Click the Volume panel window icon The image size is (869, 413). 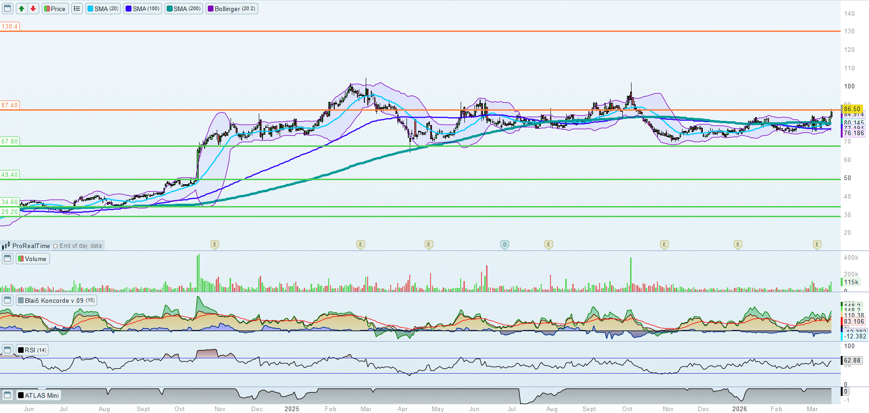(x=7, y=259)
